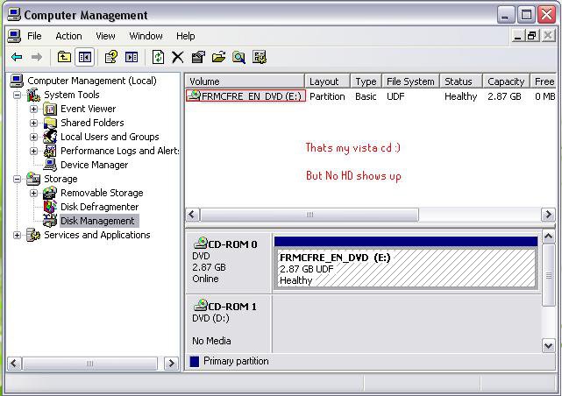Click the 2.87 GB capacity cell
Image resolution: width=562 pixels, height=396 pixels.
pyautogui.click(x=504, y=96)
